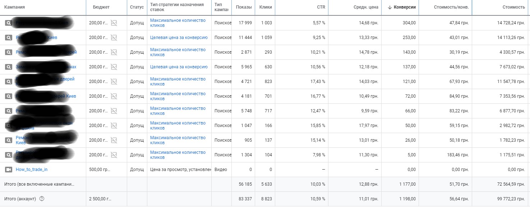
Task: Click the budget icon in the row with 1 304 impressions
Action: click(114, 155)
